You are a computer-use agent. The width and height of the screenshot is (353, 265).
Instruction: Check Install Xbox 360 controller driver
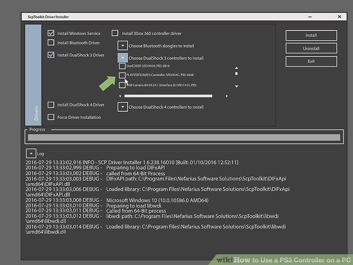(115, 33)
